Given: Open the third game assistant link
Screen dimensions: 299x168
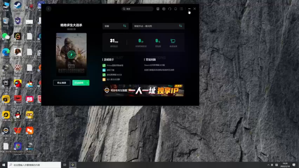Looking at the screenshot, I should [x=112, y=75].
